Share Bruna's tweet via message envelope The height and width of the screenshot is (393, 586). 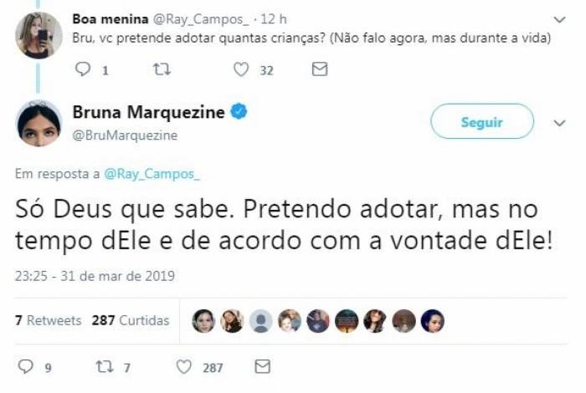(x=262, y=366)
